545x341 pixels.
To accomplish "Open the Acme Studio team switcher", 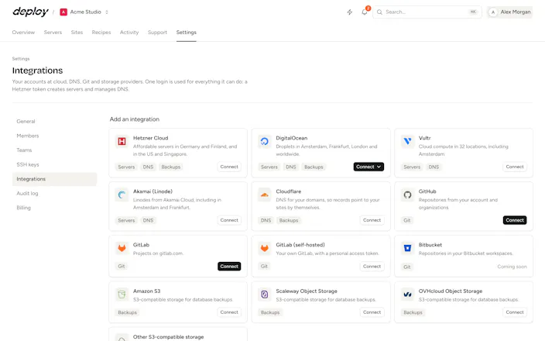I will [84, 12].
